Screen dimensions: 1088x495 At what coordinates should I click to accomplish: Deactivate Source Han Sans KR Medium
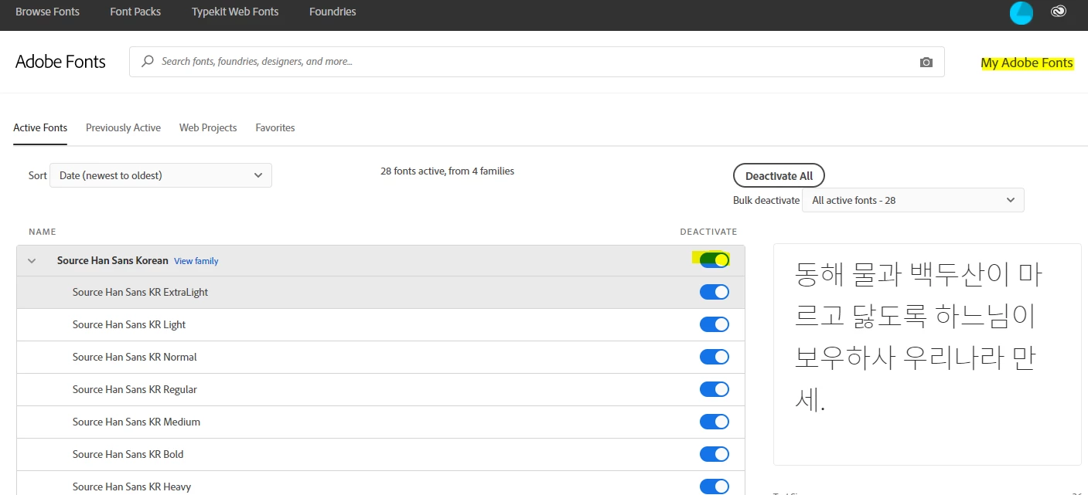point(715,422)
